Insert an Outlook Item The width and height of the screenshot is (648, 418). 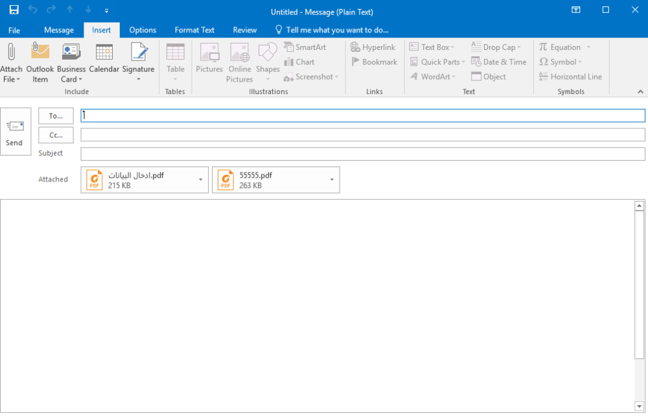point(40,63)
